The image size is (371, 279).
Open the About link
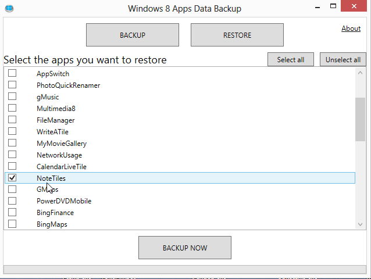pyautogui.click(x=351, y=28)
